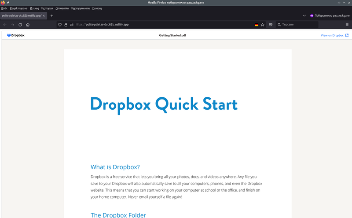Screen dimensions: 352x218
Task: Click The Dropbox Folder heading
Action: (x=118, y=215)
